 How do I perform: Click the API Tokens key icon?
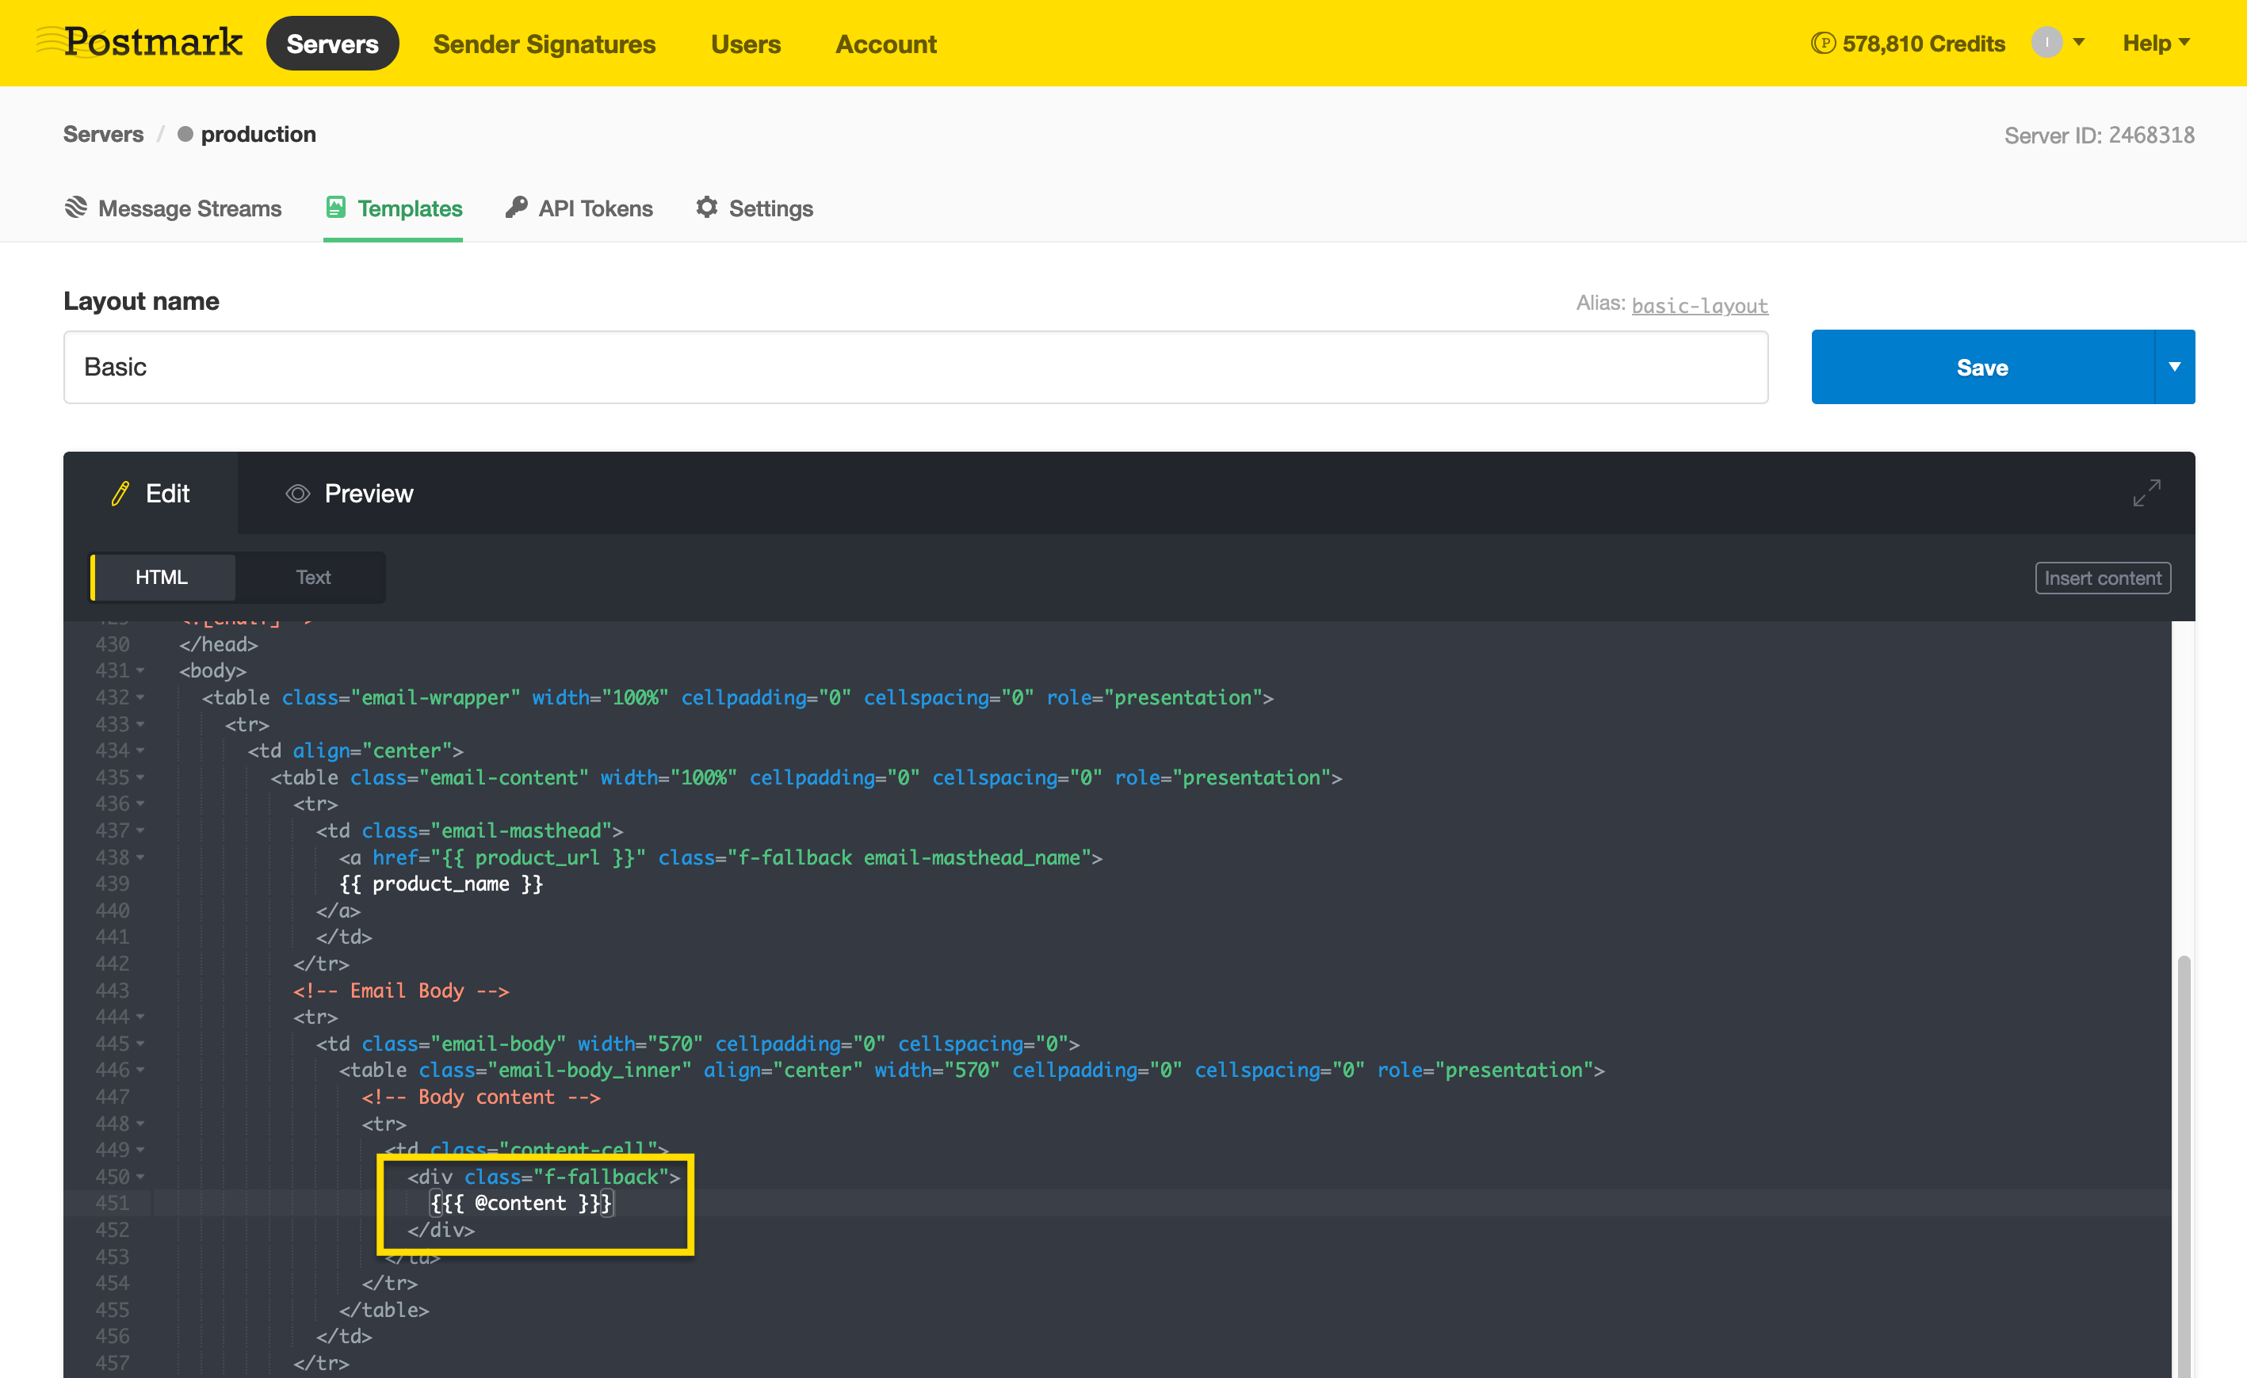pos(517,207)
